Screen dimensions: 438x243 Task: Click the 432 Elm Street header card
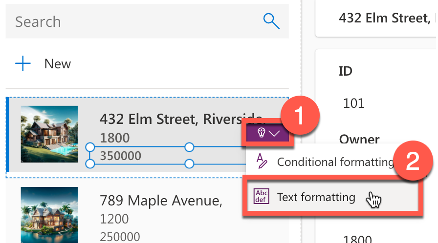(376, 19)
